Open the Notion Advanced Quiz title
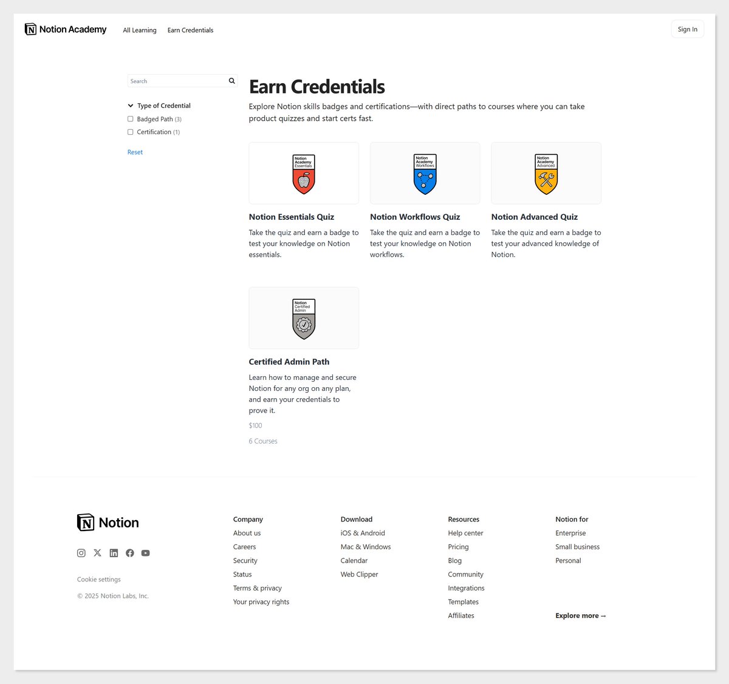Image resolution: width=729 pixels, height=684 pixels. (x=535, y=217)
